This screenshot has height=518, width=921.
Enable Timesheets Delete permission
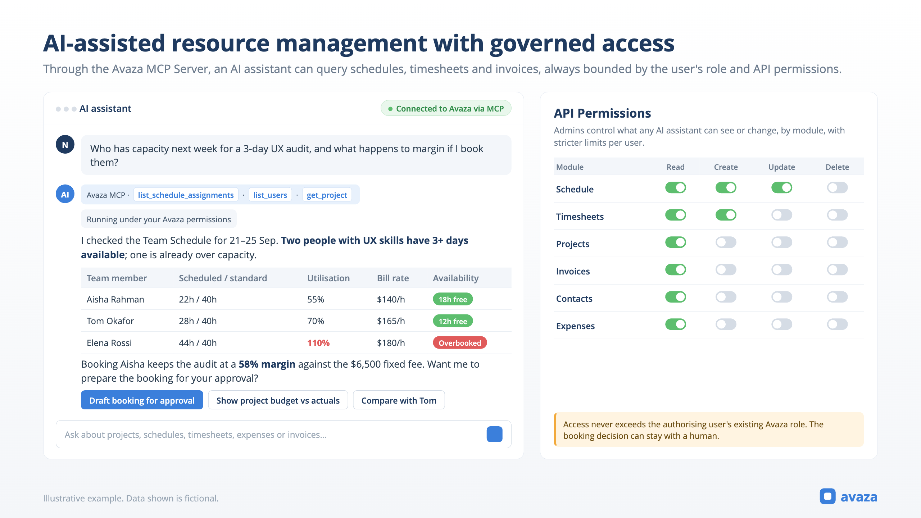pyautogui.click(x=837, y=215)
